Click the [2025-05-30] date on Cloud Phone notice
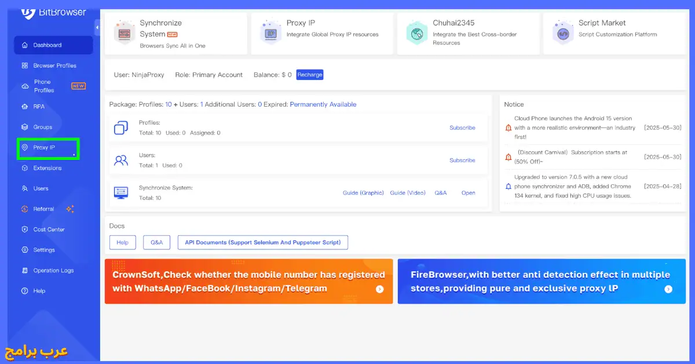The height and width of the screenshot is (364, 695). pos(663,128)
